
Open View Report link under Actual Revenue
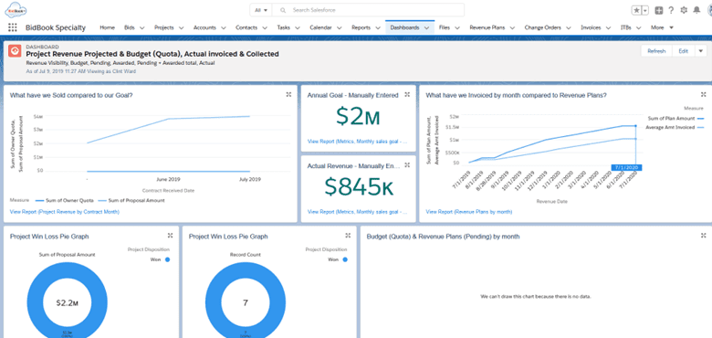click(x=357, y=212)
